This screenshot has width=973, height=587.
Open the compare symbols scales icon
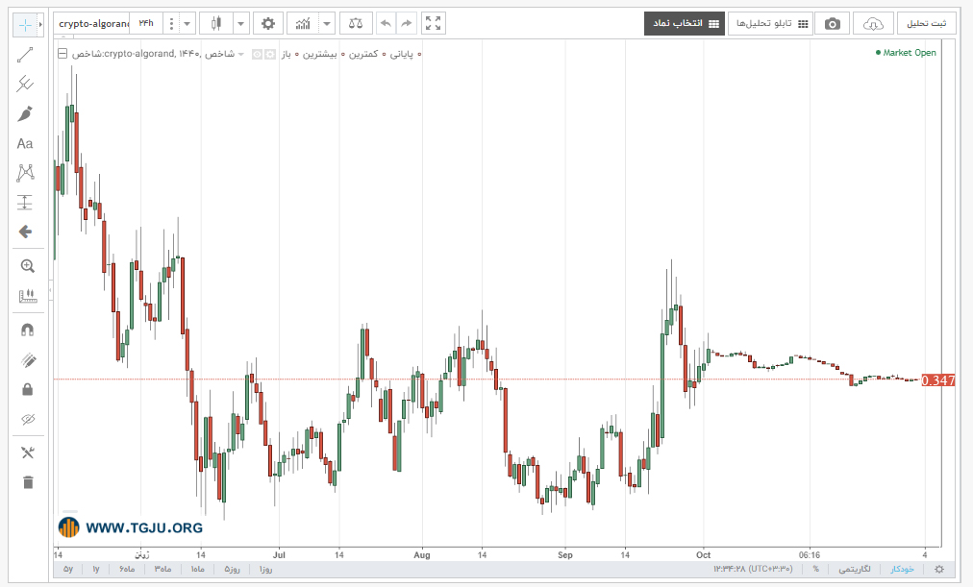pos(356,24)
